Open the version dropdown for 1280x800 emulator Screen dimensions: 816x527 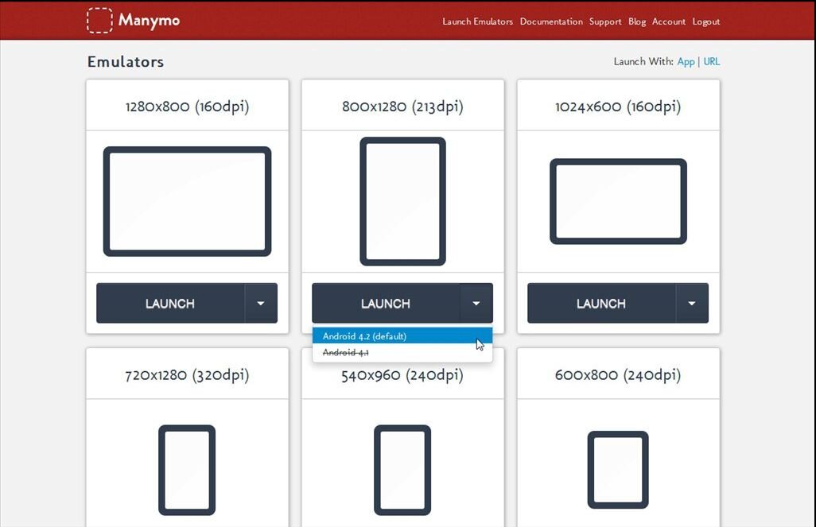(x=261, y=303)
